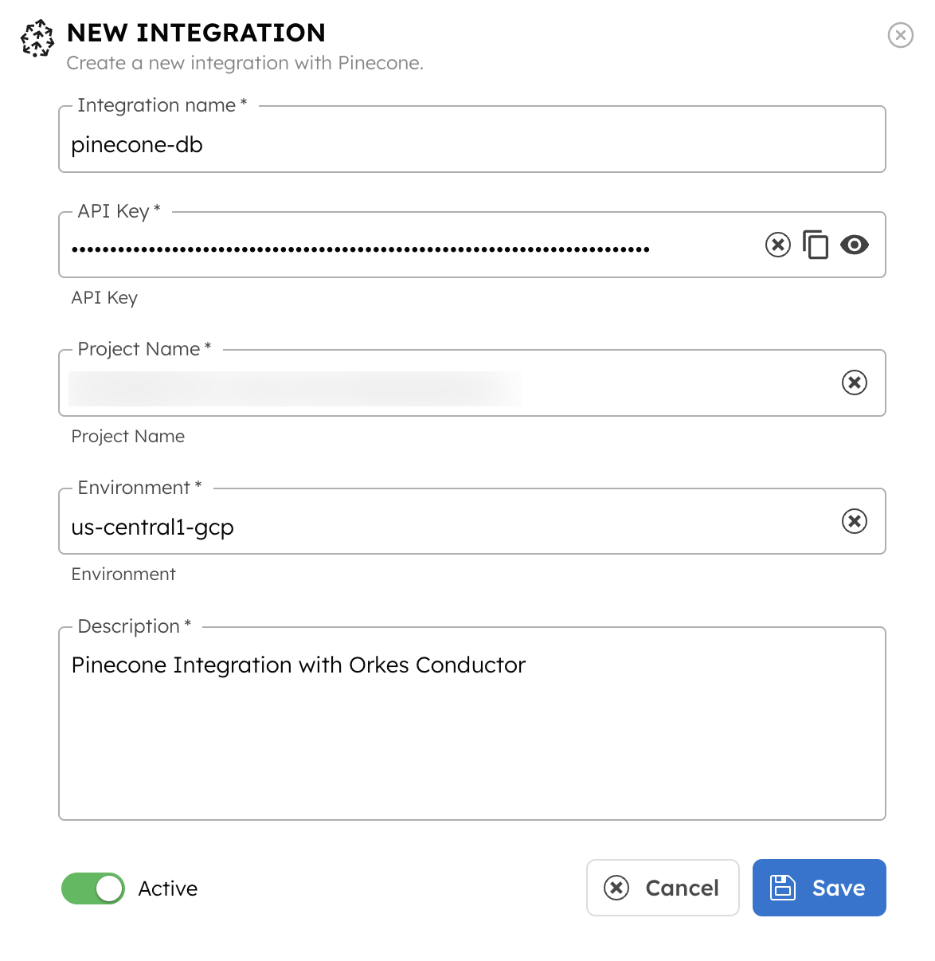The width and height of the screenshot is (935, 961).
Task: Edit the Description text area
Action: (x=472, y=724)
